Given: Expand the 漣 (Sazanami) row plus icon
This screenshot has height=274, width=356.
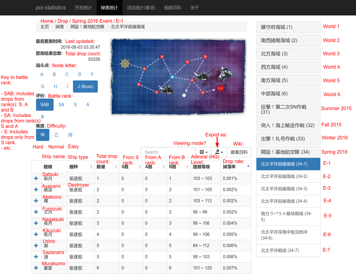Looking at the screenshot, I should (36, 256).
